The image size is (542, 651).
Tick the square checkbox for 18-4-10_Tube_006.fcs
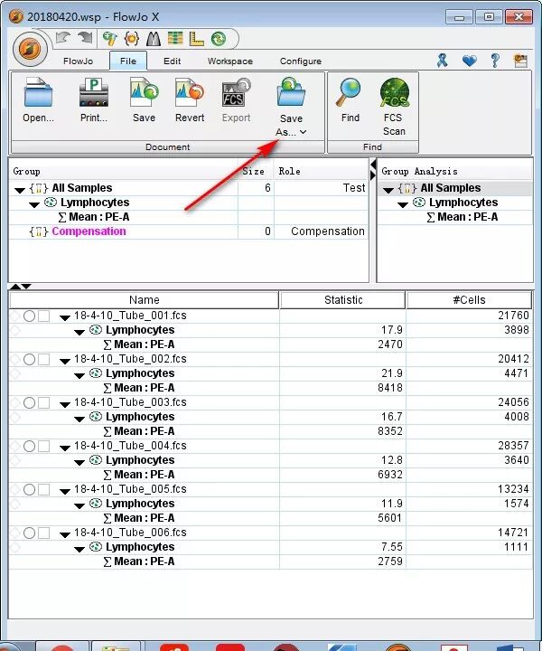tap(44, 533)
